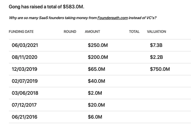Click the $2.0M amount cell

tap(95, 93)
